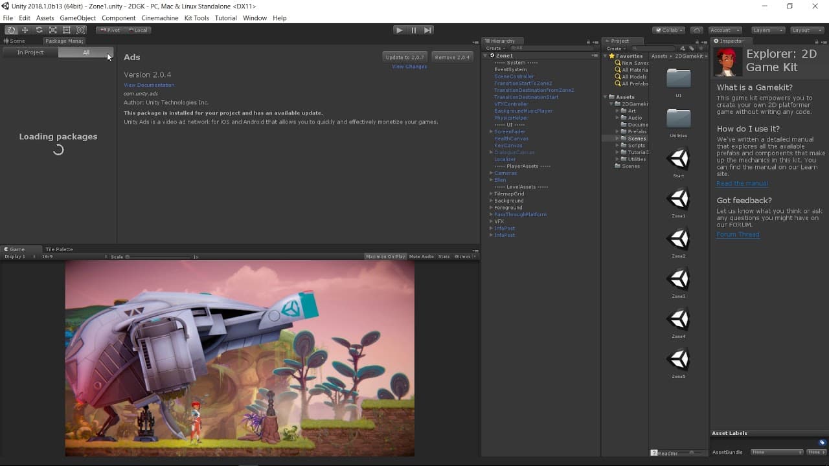Open the Read the manual link

pyautogui.click(x=742, y=183)
